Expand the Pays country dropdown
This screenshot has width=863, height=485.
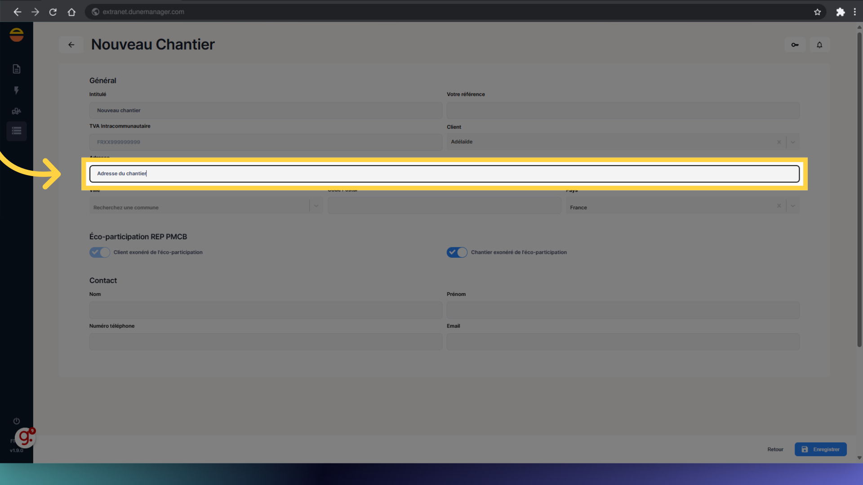[x=793, y=206]
